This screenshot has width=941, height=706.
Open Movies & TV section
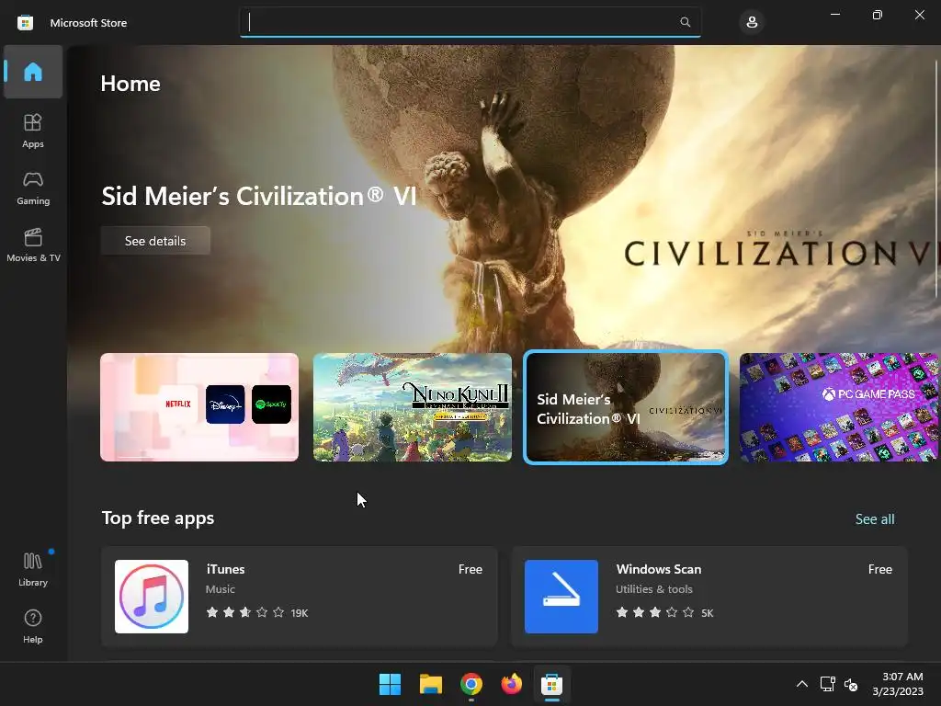point(33,245)
